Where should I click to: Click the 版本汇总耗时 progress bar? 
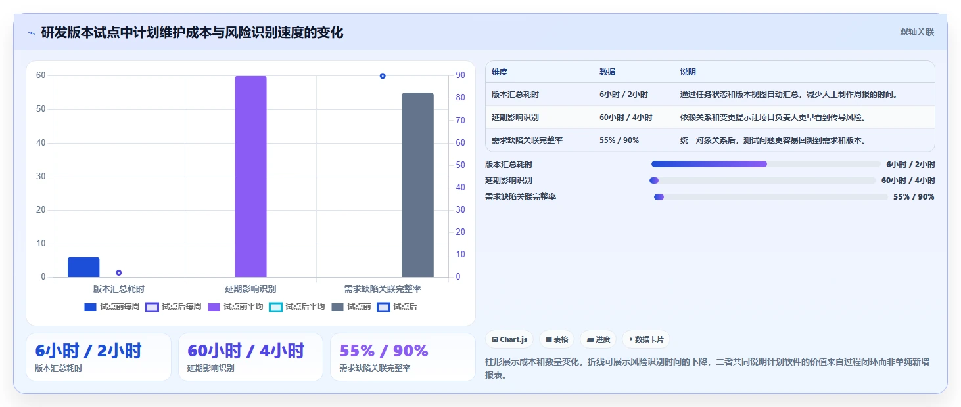tap(766, 164)
